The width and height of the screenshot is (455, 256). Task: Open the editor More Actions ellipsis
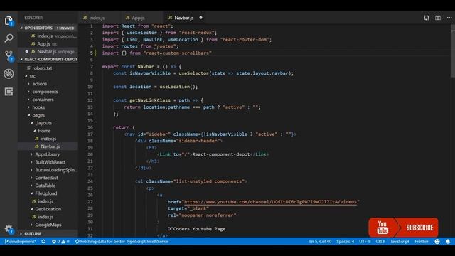click(449, 18)
